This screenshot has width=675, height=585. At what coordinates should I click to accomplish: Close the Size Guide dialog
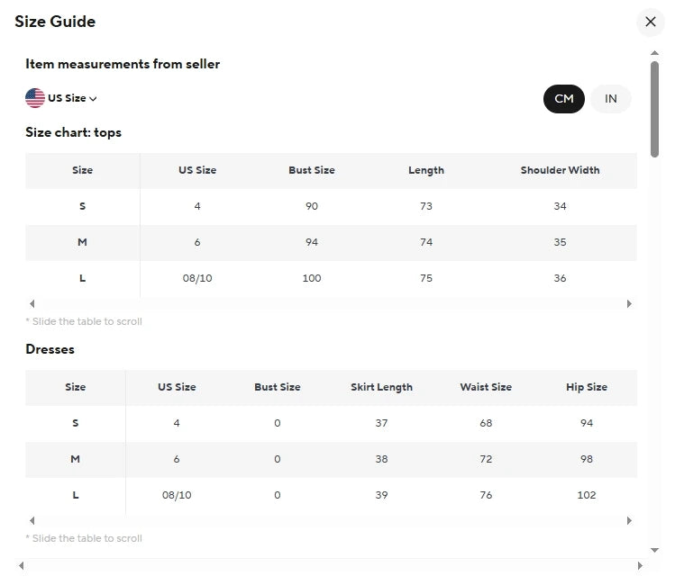click(651, 22)
